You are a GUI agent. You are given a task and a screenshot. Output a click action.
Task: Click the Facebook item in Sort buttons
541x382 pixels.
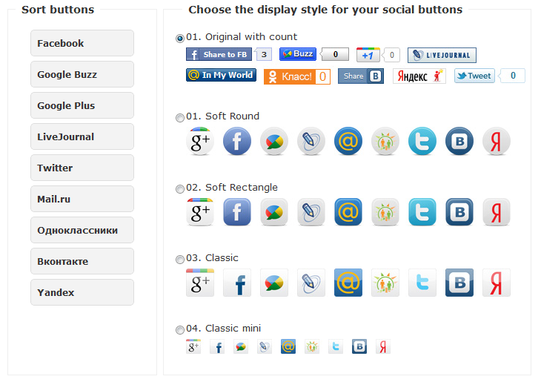coord(82,43)
